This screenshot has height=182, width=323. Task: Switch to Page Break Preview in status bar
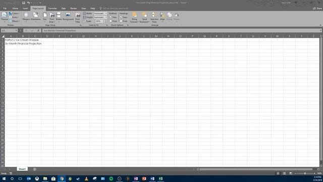[x=291, y=173]
